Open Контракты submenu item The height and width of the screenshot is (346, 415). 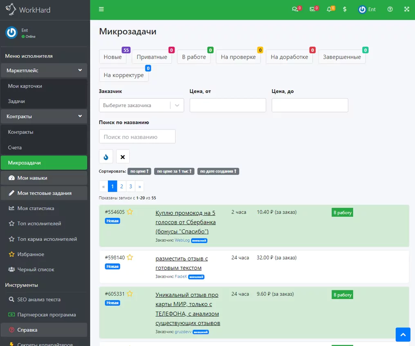[44, 132]
